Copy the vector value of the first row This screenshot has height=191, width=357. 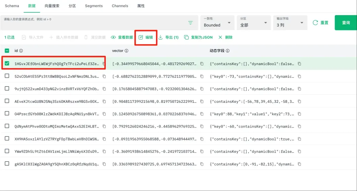[x=202, y=64]
